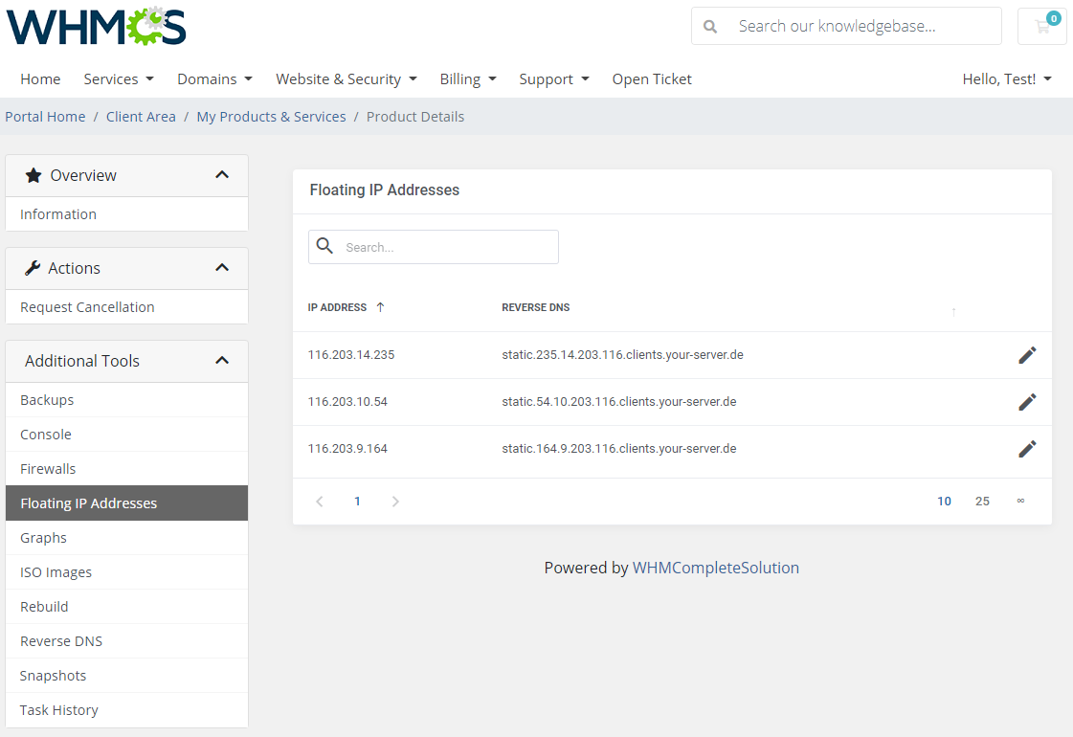Open Console in sidebar
This screenshot has height=737, width=1073.
coord(126,435)
